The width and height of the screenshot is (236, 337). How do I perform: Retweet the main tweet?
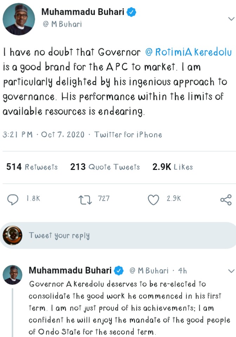[85, 199]
